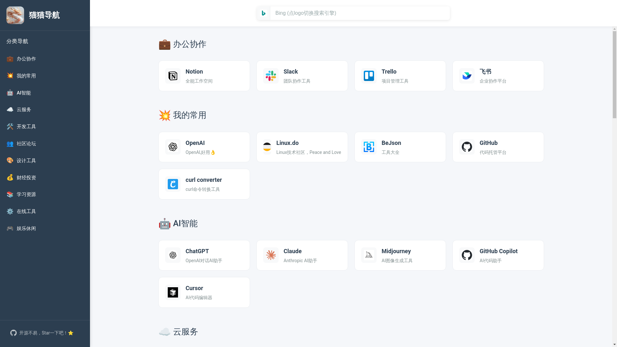This screenshot has height=347, width=617.
Task: Click the GitHub octocat icon in 我的常用
Action: [x=467, y=147]
